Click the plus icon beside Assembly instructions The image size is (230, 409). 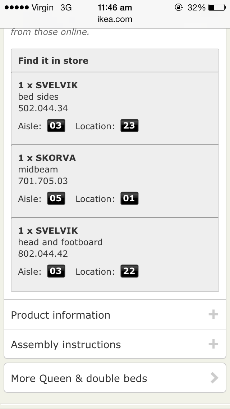[x=213, y=344]
